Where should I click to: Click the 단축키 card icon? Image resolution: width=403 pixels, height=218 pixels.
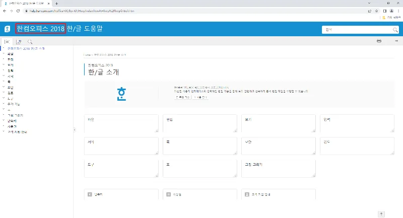(90, 194)
